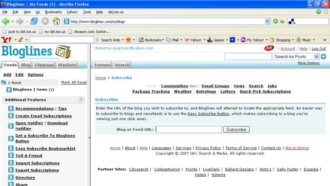Viewport: 330px width, 186px height.
Task: Switch to the Feeds tab
Action: 10,65
